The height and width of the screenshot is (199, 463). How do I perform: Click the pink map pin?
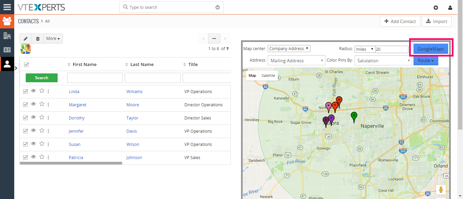click(328, 108)
